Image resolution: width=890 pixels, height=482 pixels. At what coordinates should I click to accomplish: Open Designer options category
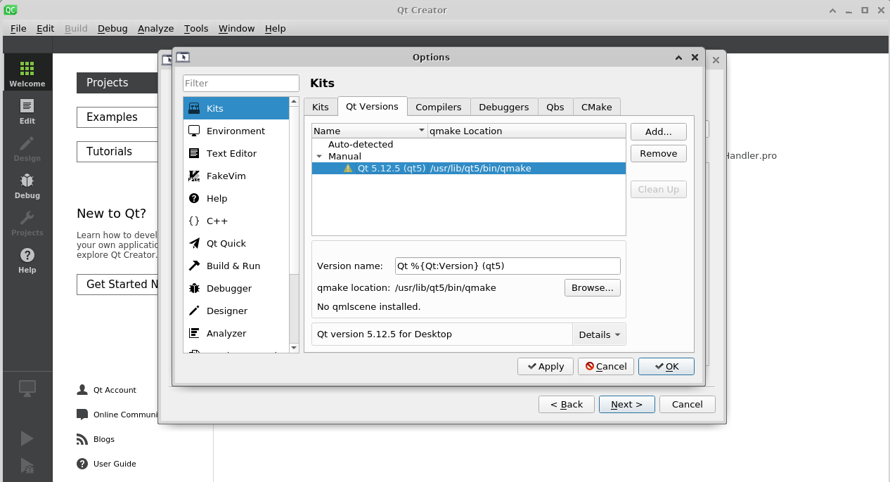[x=236, y=311]
